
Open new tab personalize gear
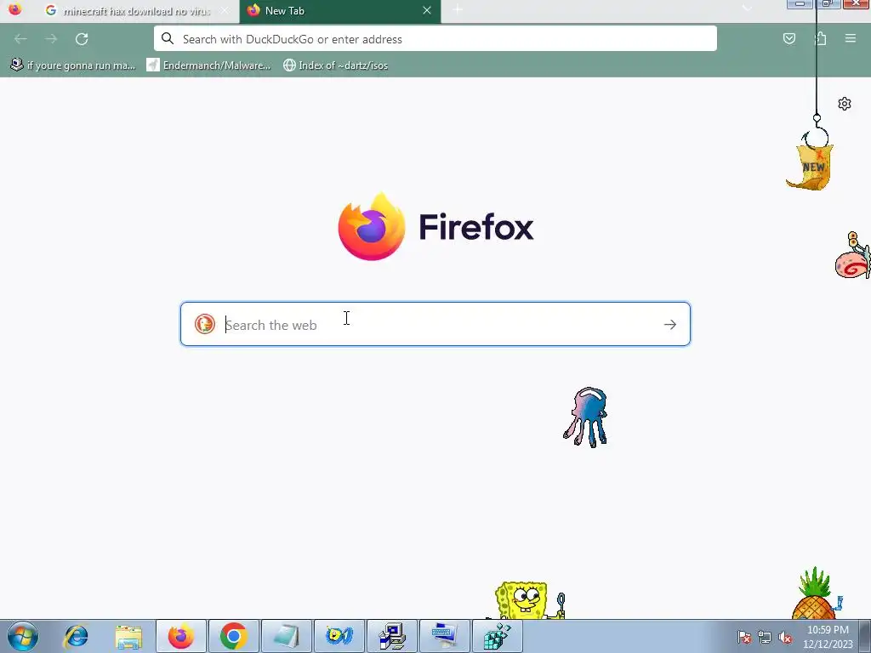pos(845,104)
